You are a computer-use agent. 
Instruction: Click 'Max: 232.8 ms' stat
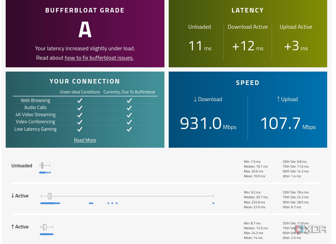254,202
